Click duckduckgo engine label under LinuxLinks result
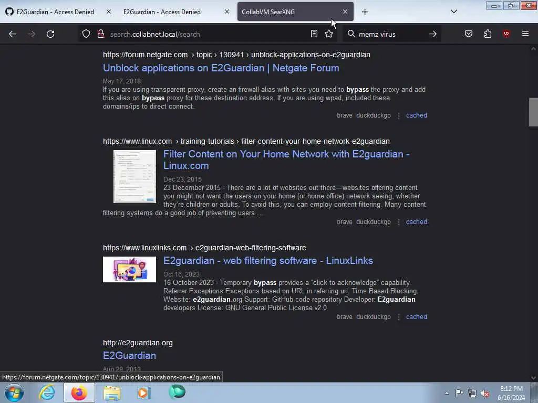Image resolution: width=538 pixels, height=403 pixels. 374,317
